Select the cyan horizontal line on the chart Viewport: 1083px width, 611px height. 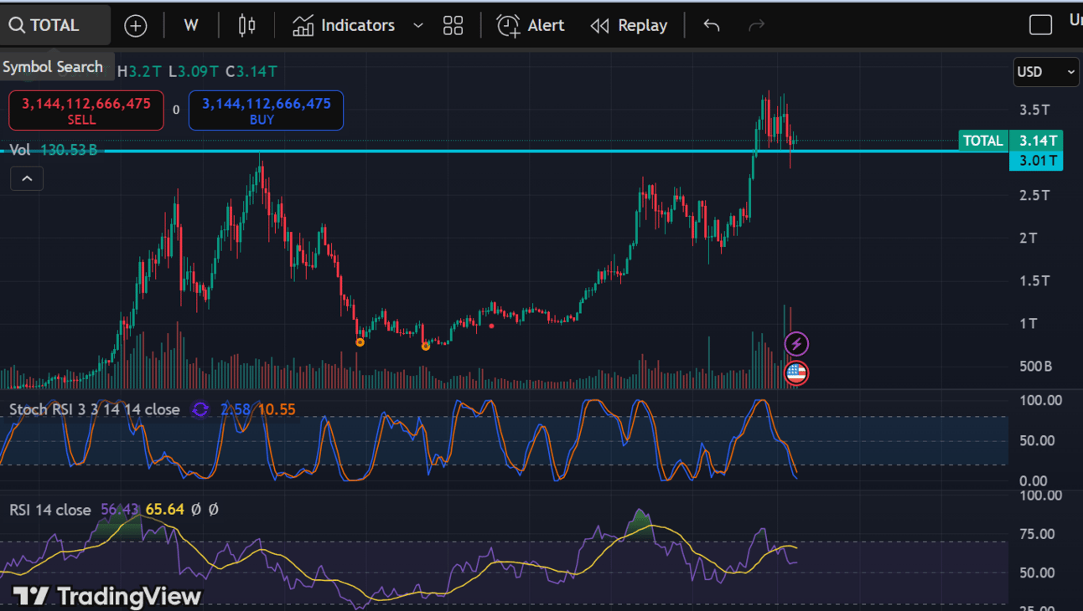tap(503, 151)
